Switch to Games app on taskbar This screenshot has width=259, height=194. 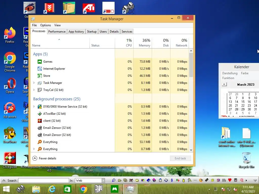pos(115,189)
